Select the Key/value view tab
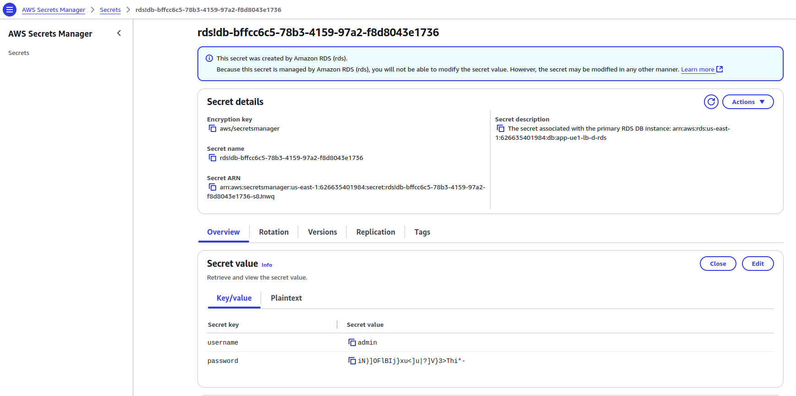Screen dimensions: 796x396 pos(234,298)
